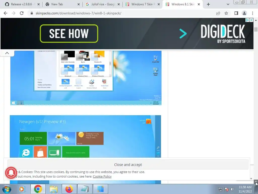Image resolution: width=258 pixels, height=194 pixels.
Task: Open the Windows Start menu
Action: coord(7,189)
